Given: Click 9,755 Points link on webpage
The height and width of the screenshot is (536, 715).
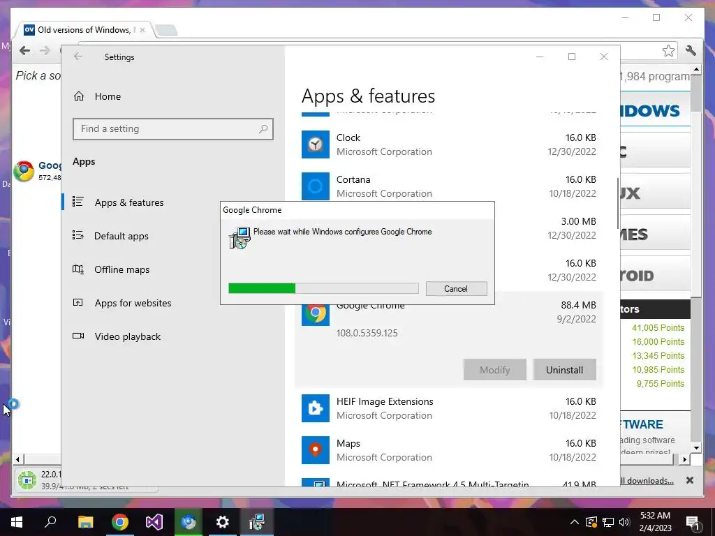Looking at the screenshot, I should 661,384.
